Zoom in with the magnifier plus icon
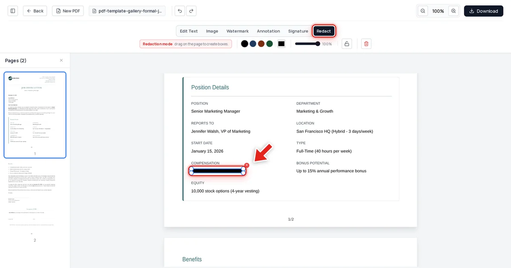 point(454,11)
